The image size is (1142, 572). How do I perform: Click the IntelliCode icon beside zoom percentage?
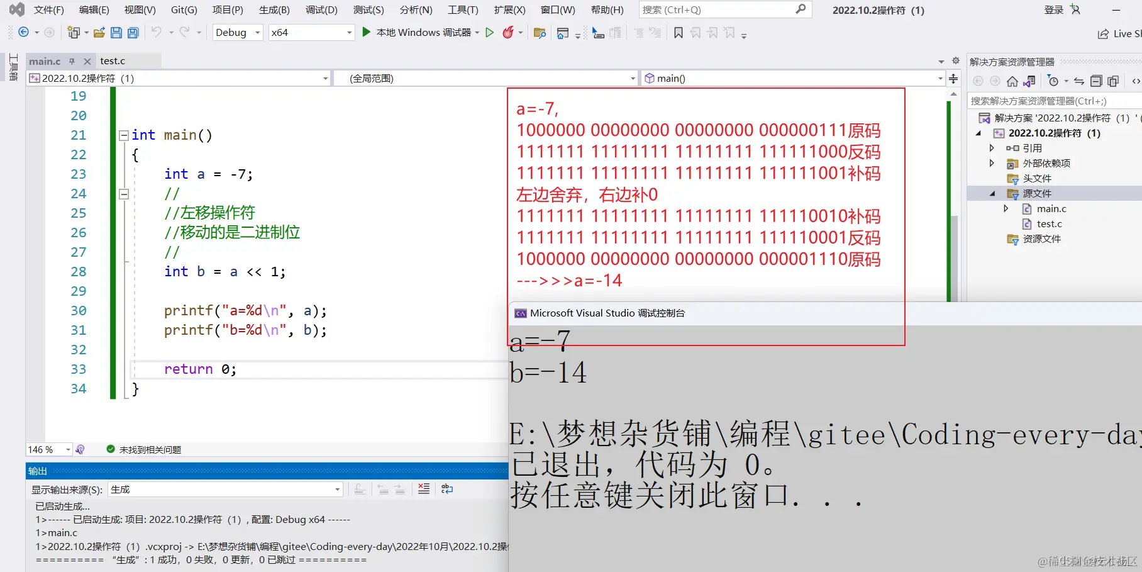coord(80,449)
